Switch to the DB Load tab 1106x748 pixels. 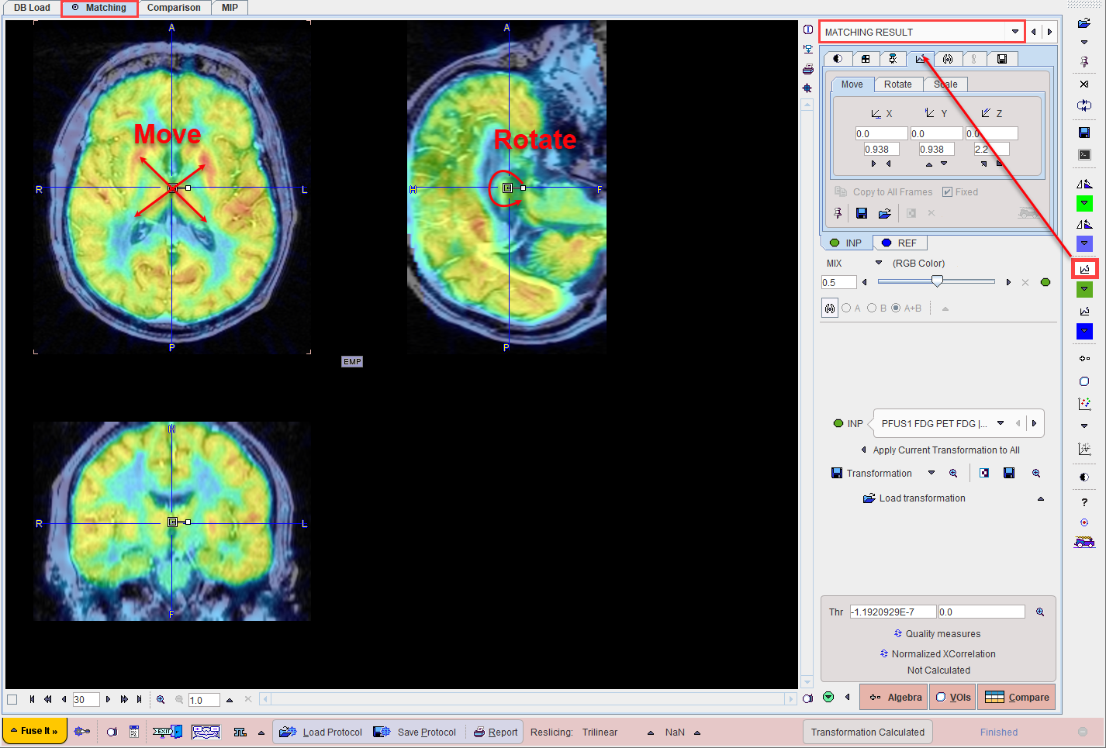click(x=32, y=8)
